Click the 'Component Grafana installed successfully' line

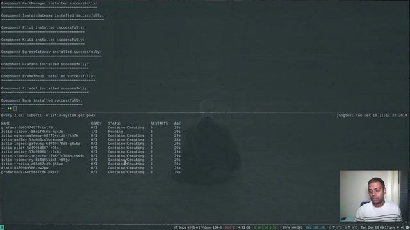(45, 64)
